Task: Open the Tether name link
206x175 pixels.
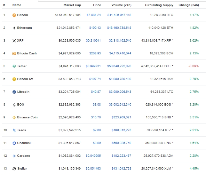Action: (22, 66)
